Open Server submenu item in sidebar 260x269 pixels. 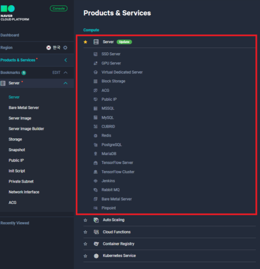coord(14,97)
